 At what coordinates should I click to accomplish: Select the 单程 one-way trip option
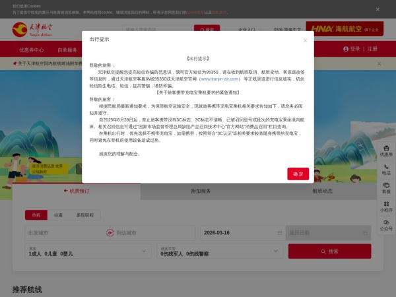tap(36, 215)
